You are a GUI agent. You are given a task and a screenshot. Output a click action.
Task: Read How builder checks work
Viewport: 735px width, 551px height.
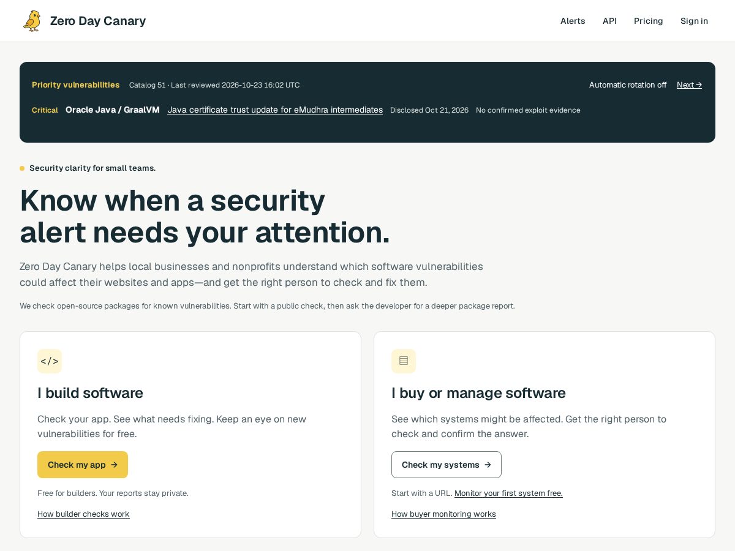click(x=83, y=514)
